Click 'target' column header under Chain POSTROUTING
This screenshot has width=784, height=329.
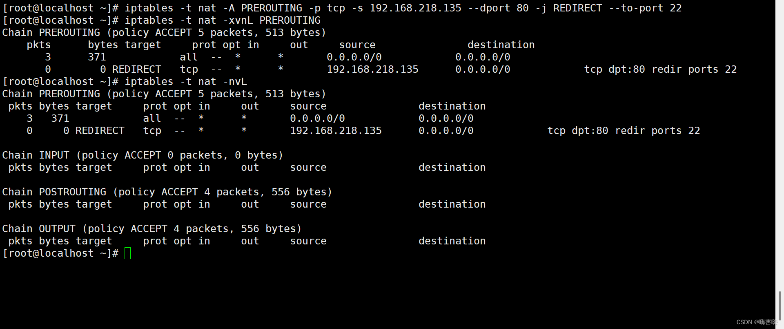[94, 204]
